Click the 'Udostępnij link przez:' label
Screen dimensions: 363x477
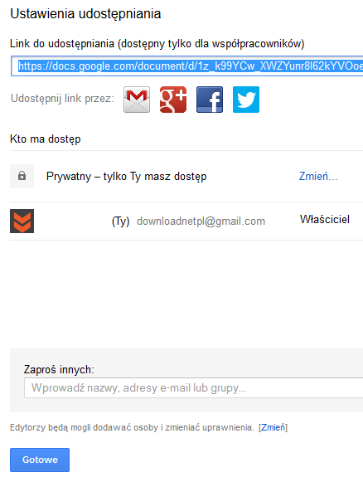(x=62, y=99)
